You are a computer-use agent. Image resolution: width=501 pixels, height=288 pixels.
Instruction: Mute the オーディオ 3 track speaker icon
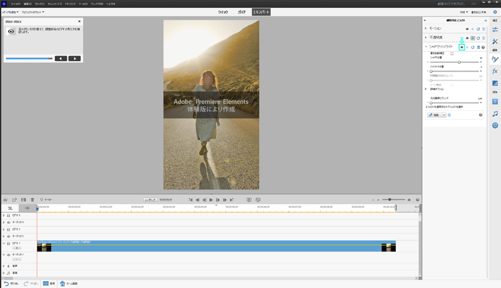8,222
